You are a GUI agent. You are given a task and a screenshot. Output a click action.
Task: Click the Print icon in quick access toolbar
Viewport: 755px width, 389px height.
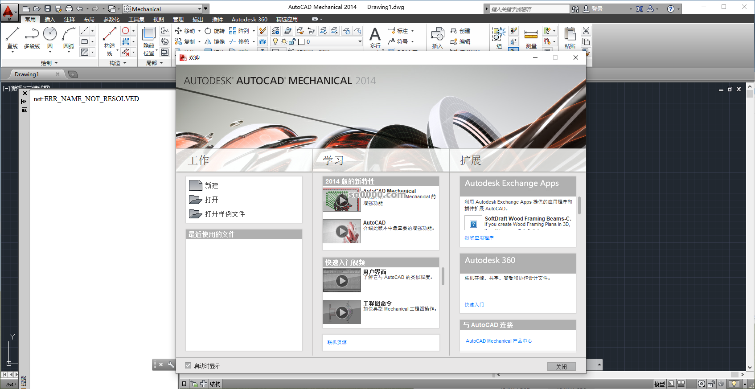tap(69, 9)
